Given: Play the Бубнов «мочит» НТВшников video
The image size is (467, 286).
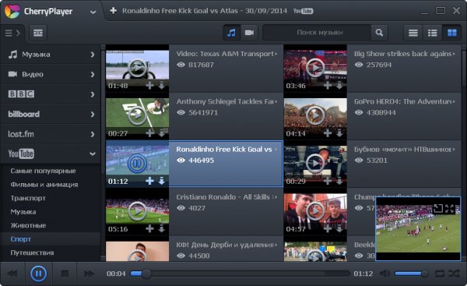Looking at the screenshot, I should point(314,163).
